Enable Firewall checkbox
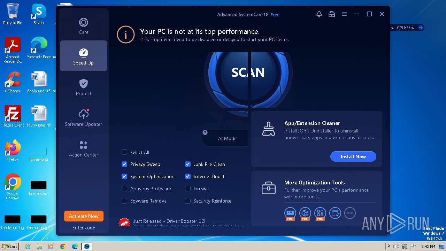The image size is (446, 251). [188, 189]
